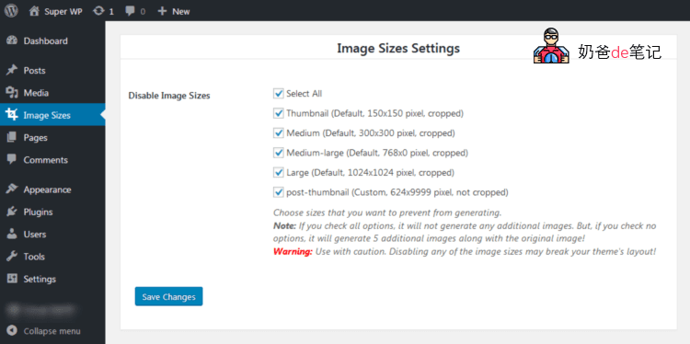The width and height of the screenshot is (690, 344).
Task: Click the Image Sizes Settings heading
Action: [398, 48]
